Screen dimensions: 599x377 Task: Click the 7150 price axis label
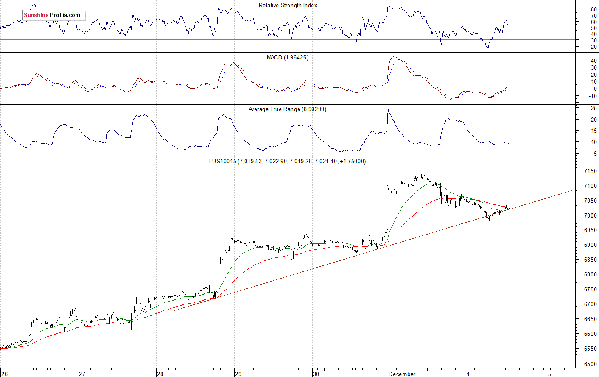591,171
